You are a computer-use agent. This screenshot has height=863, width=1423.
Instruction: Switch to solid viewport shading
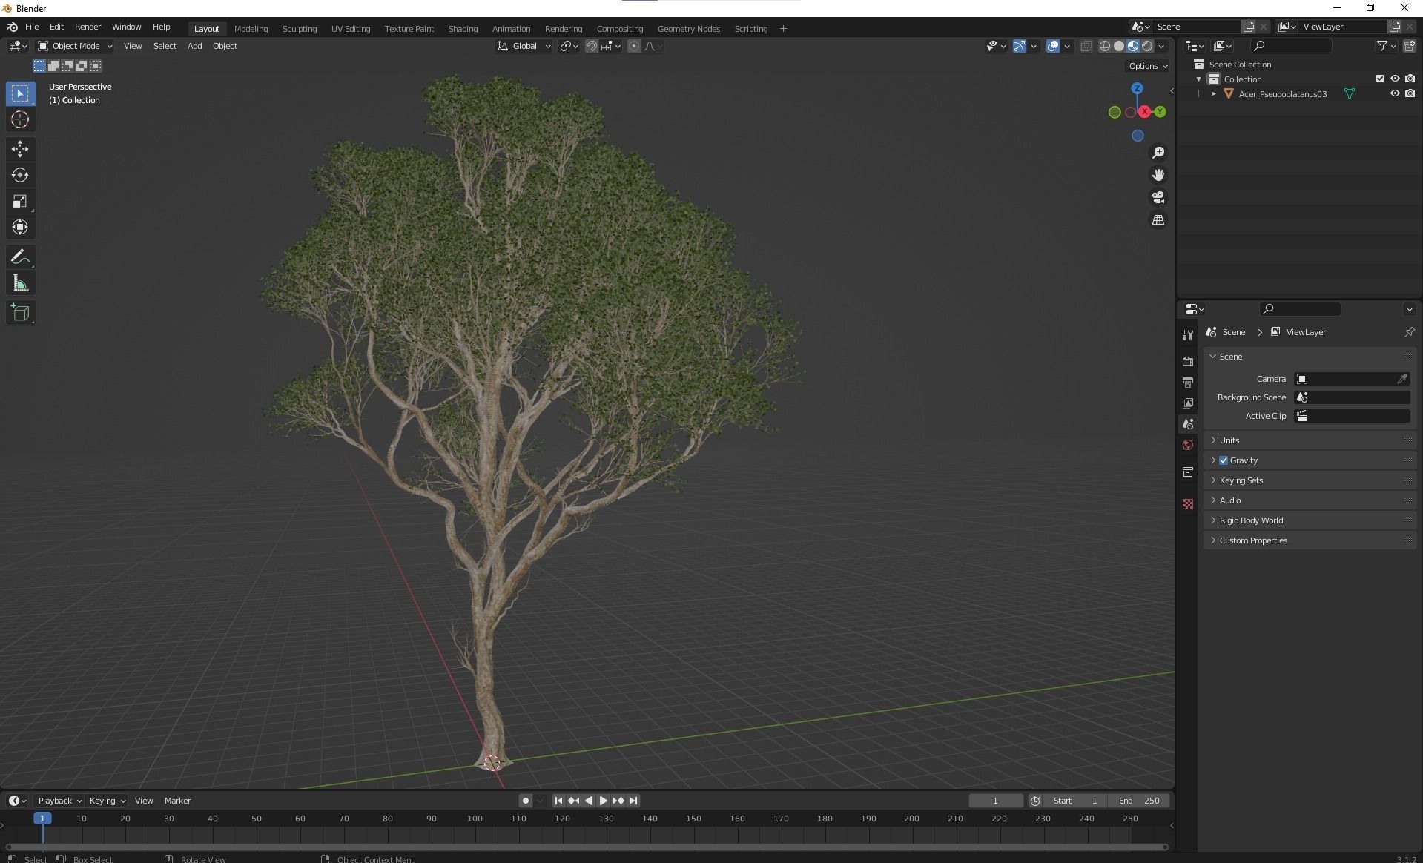(x=1119, y=46)
